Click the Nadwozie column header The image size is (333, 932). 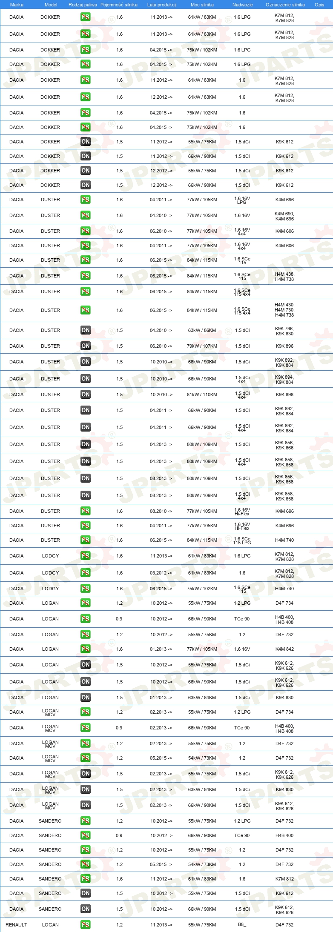click(x=242, y=5)
